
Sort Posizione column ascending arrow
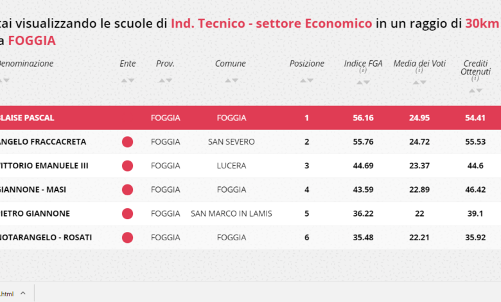pyautogui.click(x=303, y=80)
